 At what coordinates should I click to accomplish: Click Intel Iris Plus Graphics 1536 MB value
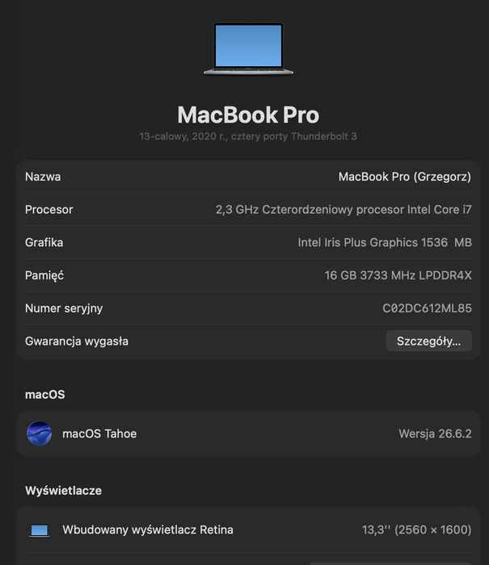[385, 242]
